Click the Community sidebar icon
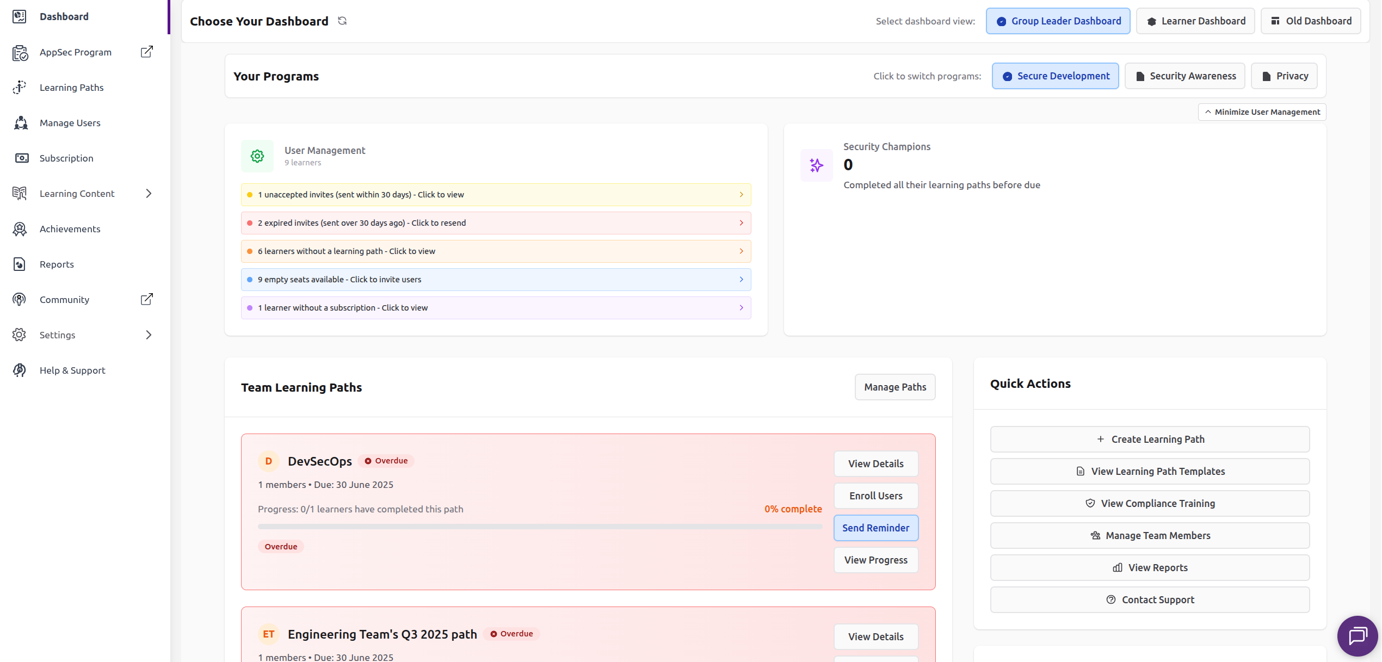The image size is (1382, 662). pos(19,300)
